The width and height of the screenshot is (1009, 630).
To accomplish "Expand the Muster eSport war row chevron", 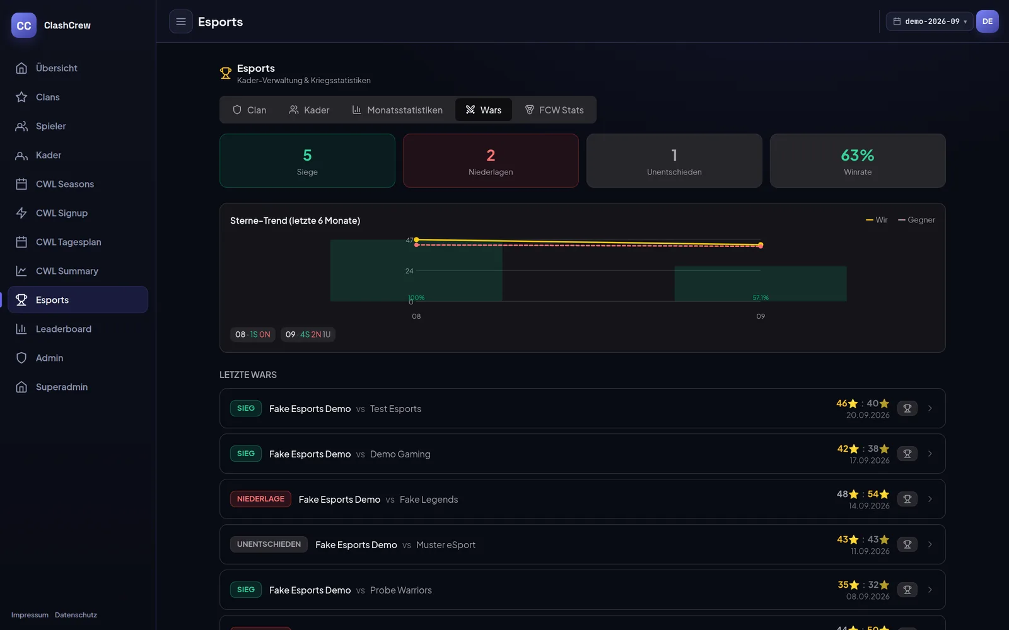I will [930, 544].
